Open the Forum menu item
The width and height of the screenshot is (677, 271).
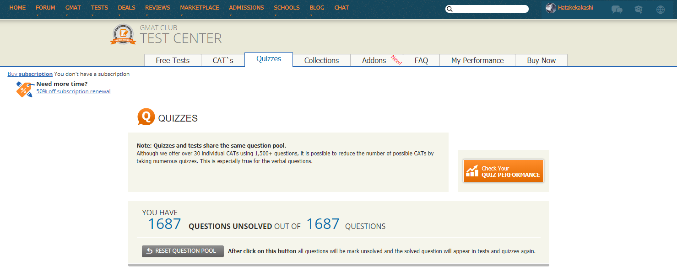[x=45, y=8]
